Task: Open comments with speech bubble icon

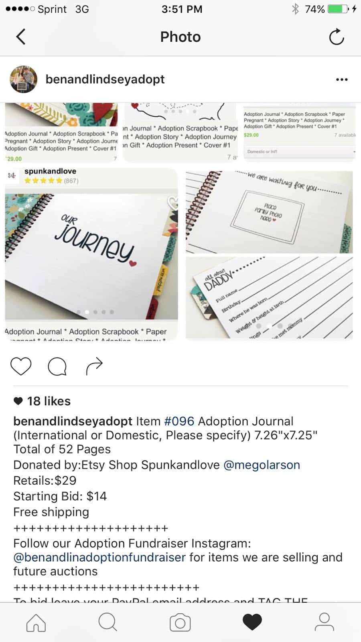Action: pyautogui.click(x=57, y=366)
